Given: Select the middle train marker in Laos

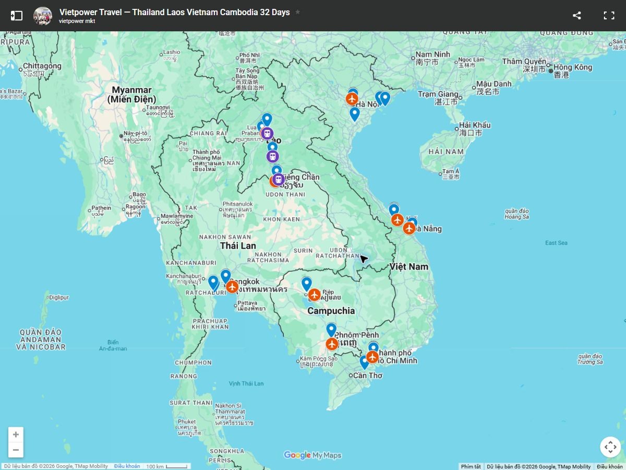Looking at the screenshot, I should tap(272, 156).
